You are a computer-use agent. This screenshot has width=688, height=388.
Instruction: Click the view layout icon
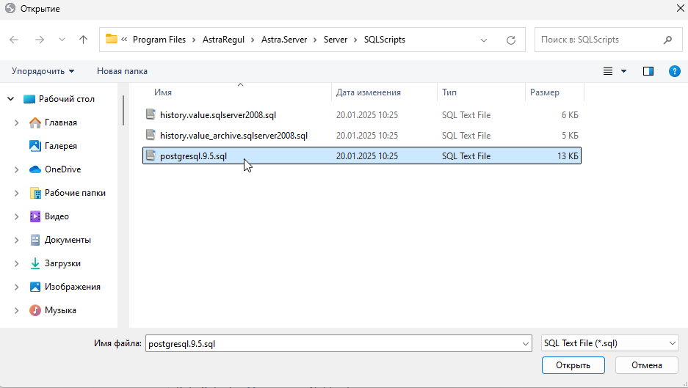(x=608, y=71)
